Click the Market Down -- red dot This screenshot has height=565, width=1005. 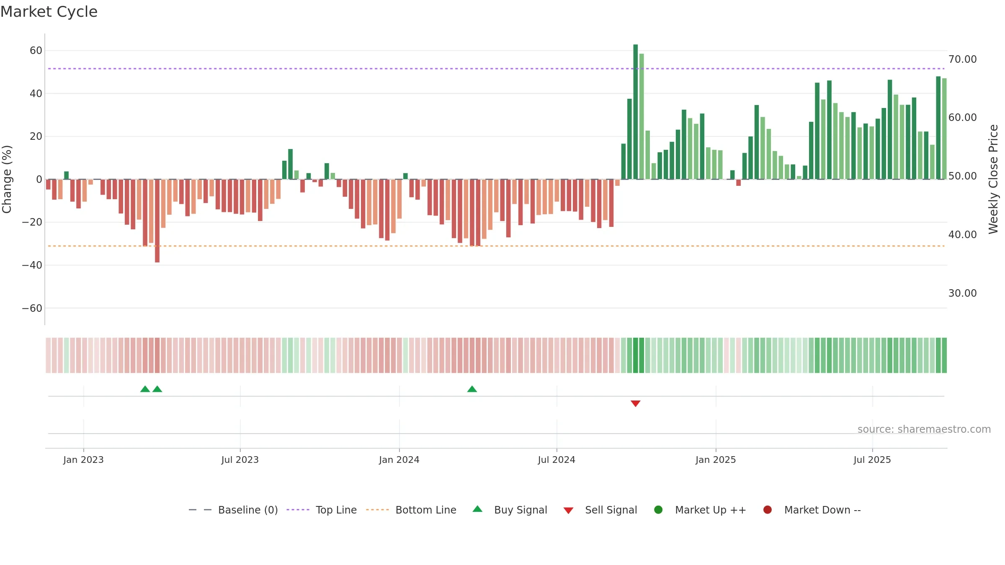(768, 510)
